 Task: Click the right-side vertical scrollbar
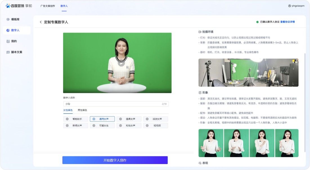click(304, 103)
